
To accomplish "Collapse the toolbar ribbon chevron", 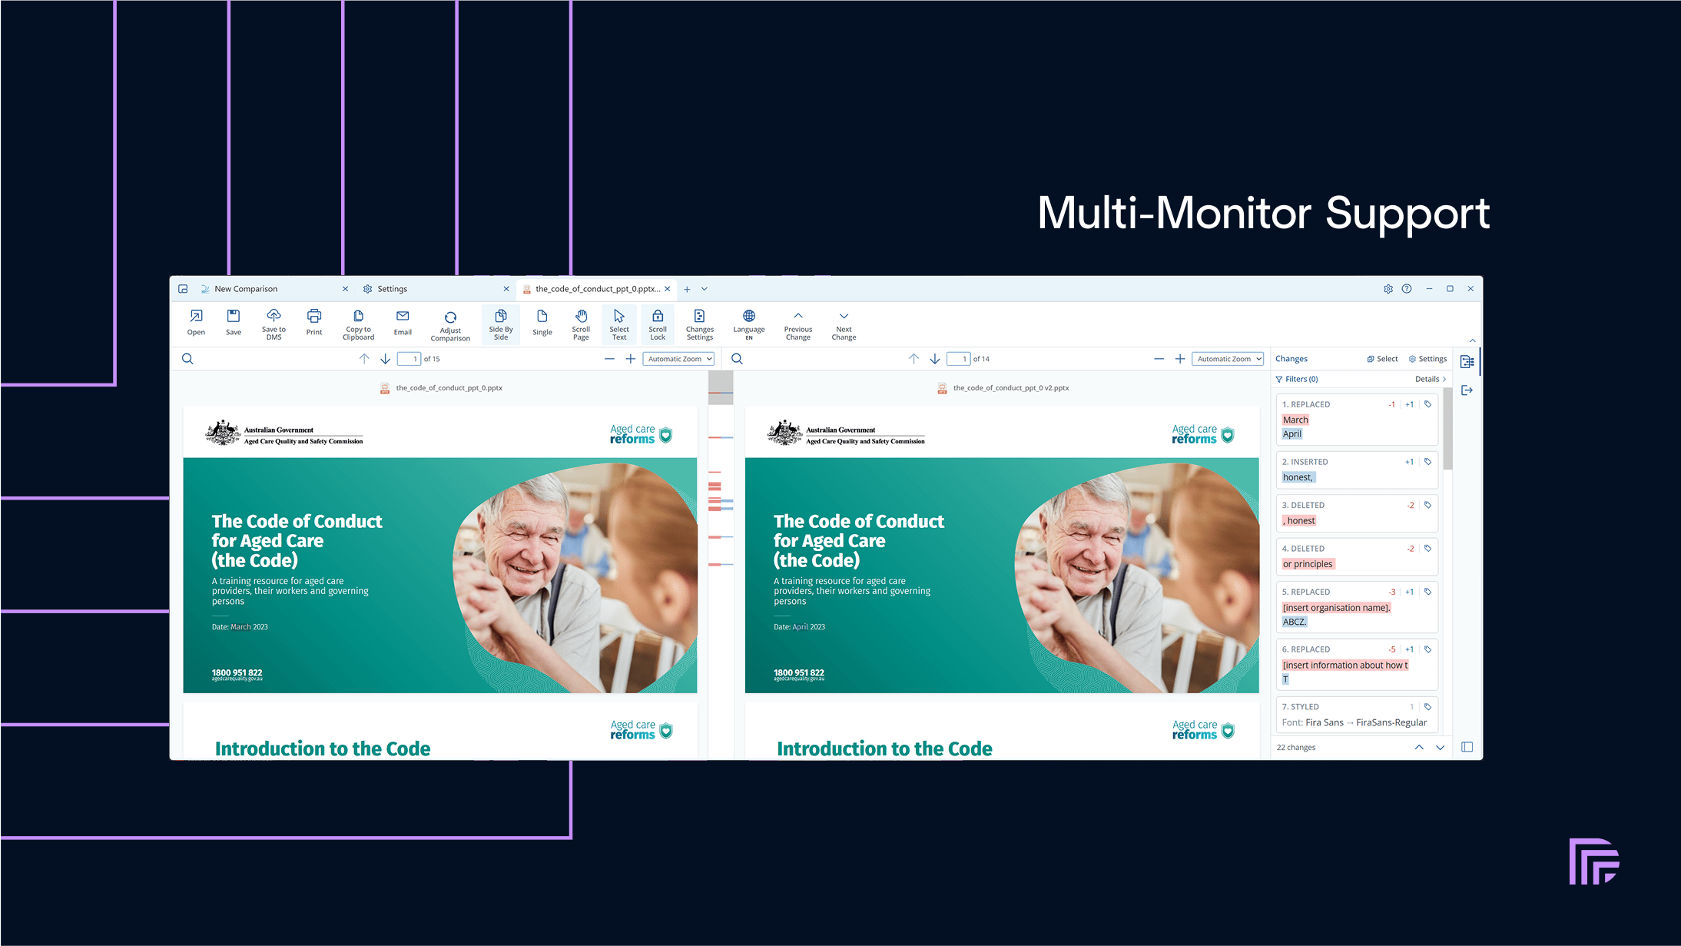I will point(1473,340).
